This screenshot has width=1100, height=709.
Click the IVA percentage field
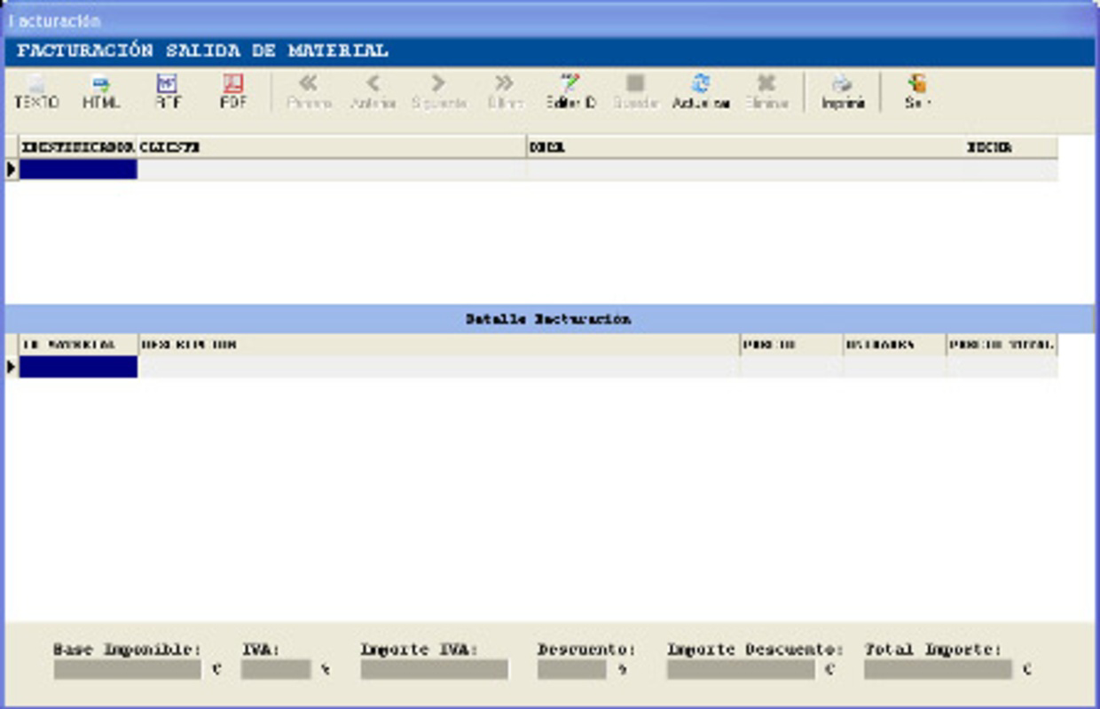276,669
